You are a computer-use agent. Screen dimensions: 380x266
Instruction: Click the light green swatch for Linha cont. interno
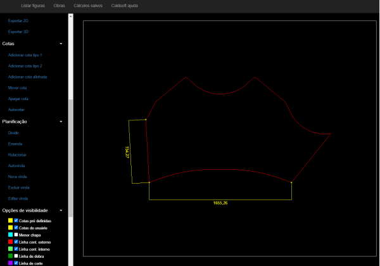[x=10, y=249]
